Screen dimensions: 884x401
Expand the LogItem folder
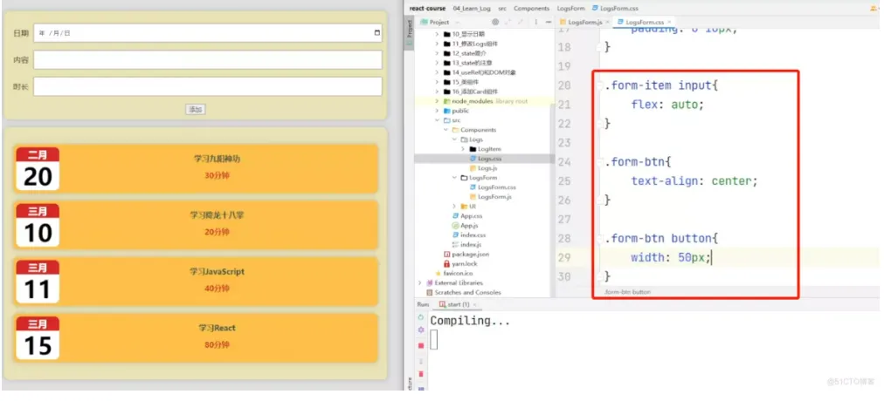(463, 149)
